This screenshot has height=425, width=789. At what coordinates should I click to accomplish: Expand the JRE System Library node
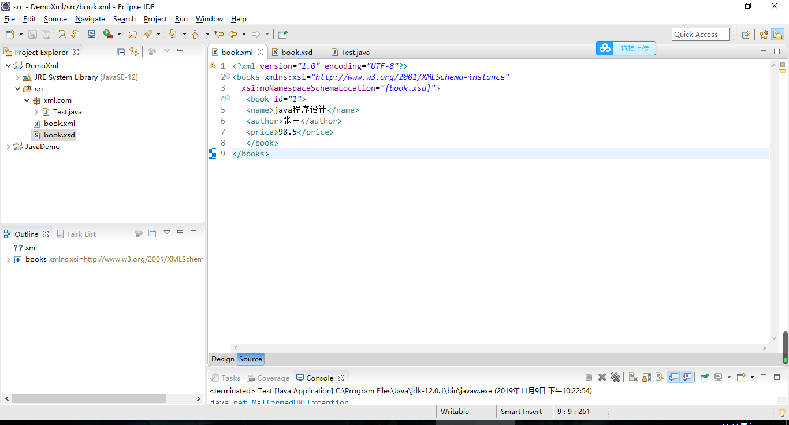point(17,77)
